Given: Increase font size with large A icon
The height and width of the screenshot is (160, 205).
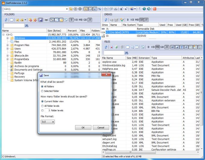Looking at the screenshot, I should point(121,9).
